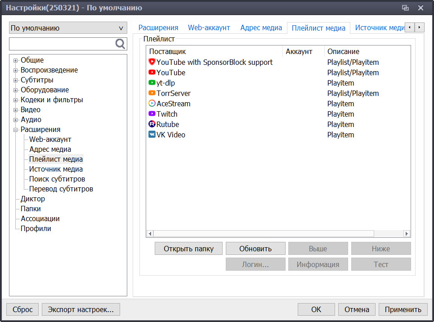
Task: Open the Диктор settings page
Action: [x=33, y=199]
